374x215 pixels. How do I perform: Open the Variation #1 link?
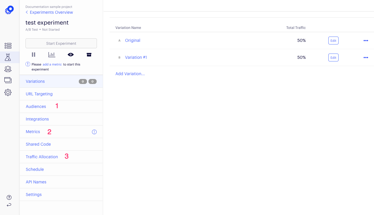tap(136, 57)
